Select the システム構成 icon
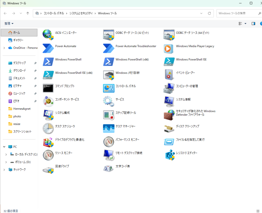262x213 pixels. [x=48, y=115]
